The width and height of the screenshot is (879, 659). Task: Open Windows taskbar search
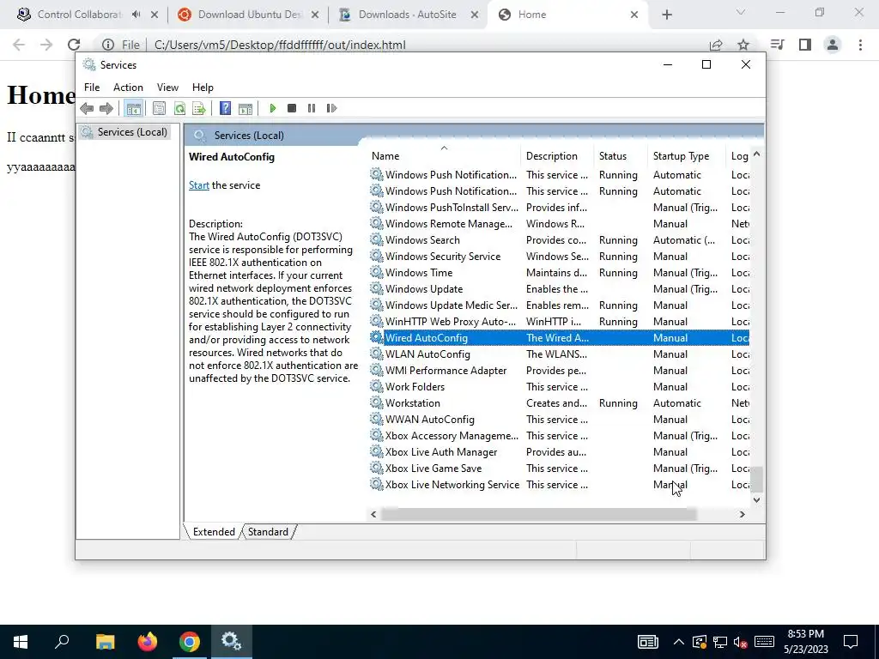coord(62,642)
